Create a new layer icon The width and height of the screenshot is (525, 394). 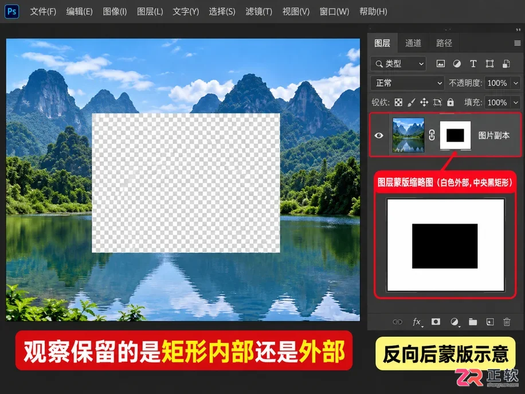click(x=490, y=322)
